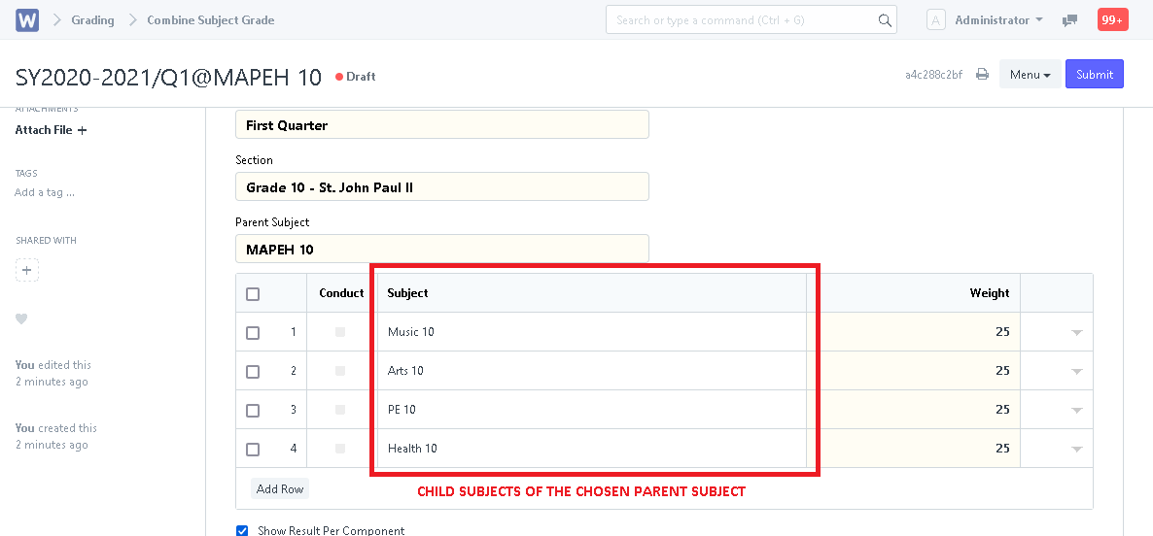The height and width of the screenshot is (536, 1153).
Task: Click the Submit button
Action: [x=1094, y=74]
